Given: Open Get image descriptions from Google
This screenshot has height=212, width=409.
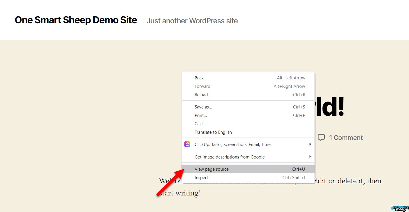Looking at the screenshot, I should (x=248, y=157).
